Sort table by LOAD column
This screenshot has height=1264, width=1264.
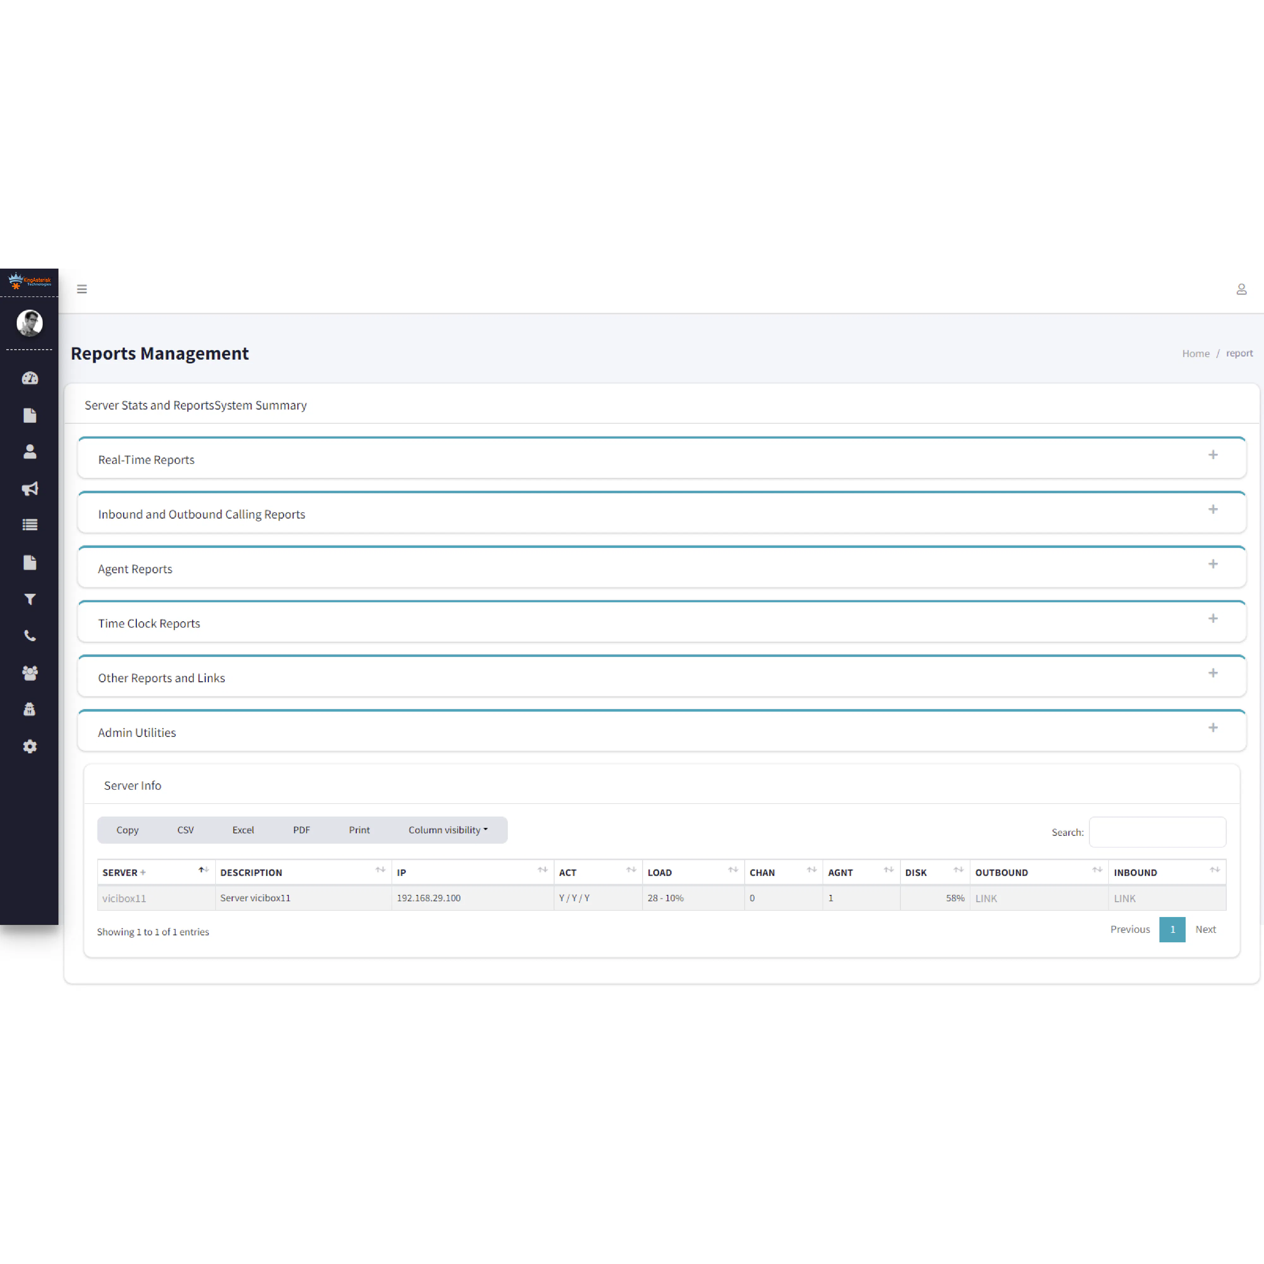[x=693, y=872]
